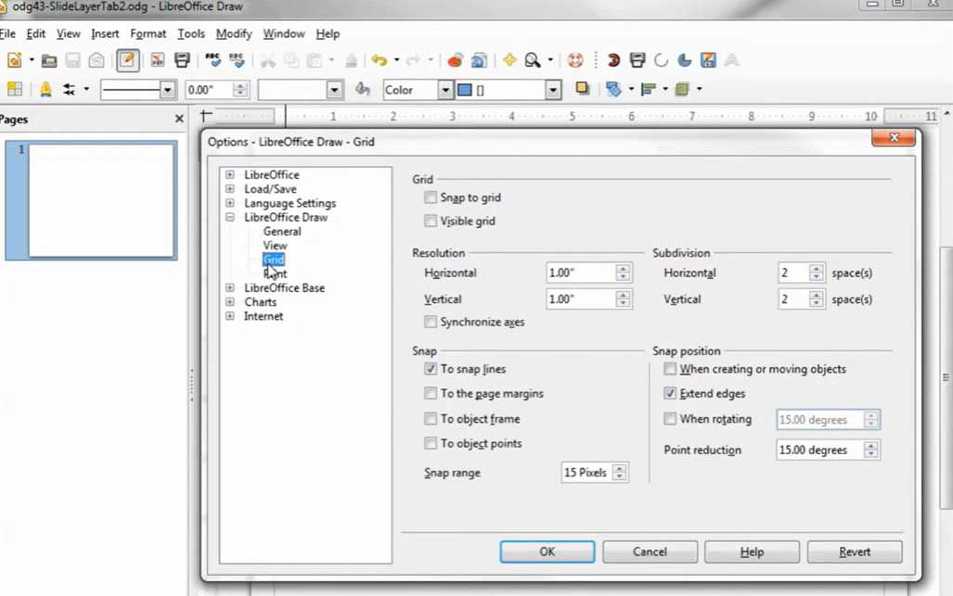Uncheck To snap lines checkbox

431,369
